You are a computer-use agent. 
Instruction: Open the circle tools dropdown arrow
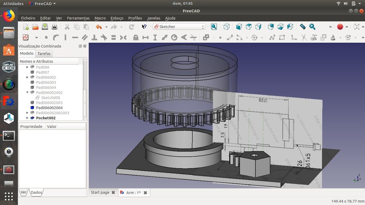pos(262,38)
